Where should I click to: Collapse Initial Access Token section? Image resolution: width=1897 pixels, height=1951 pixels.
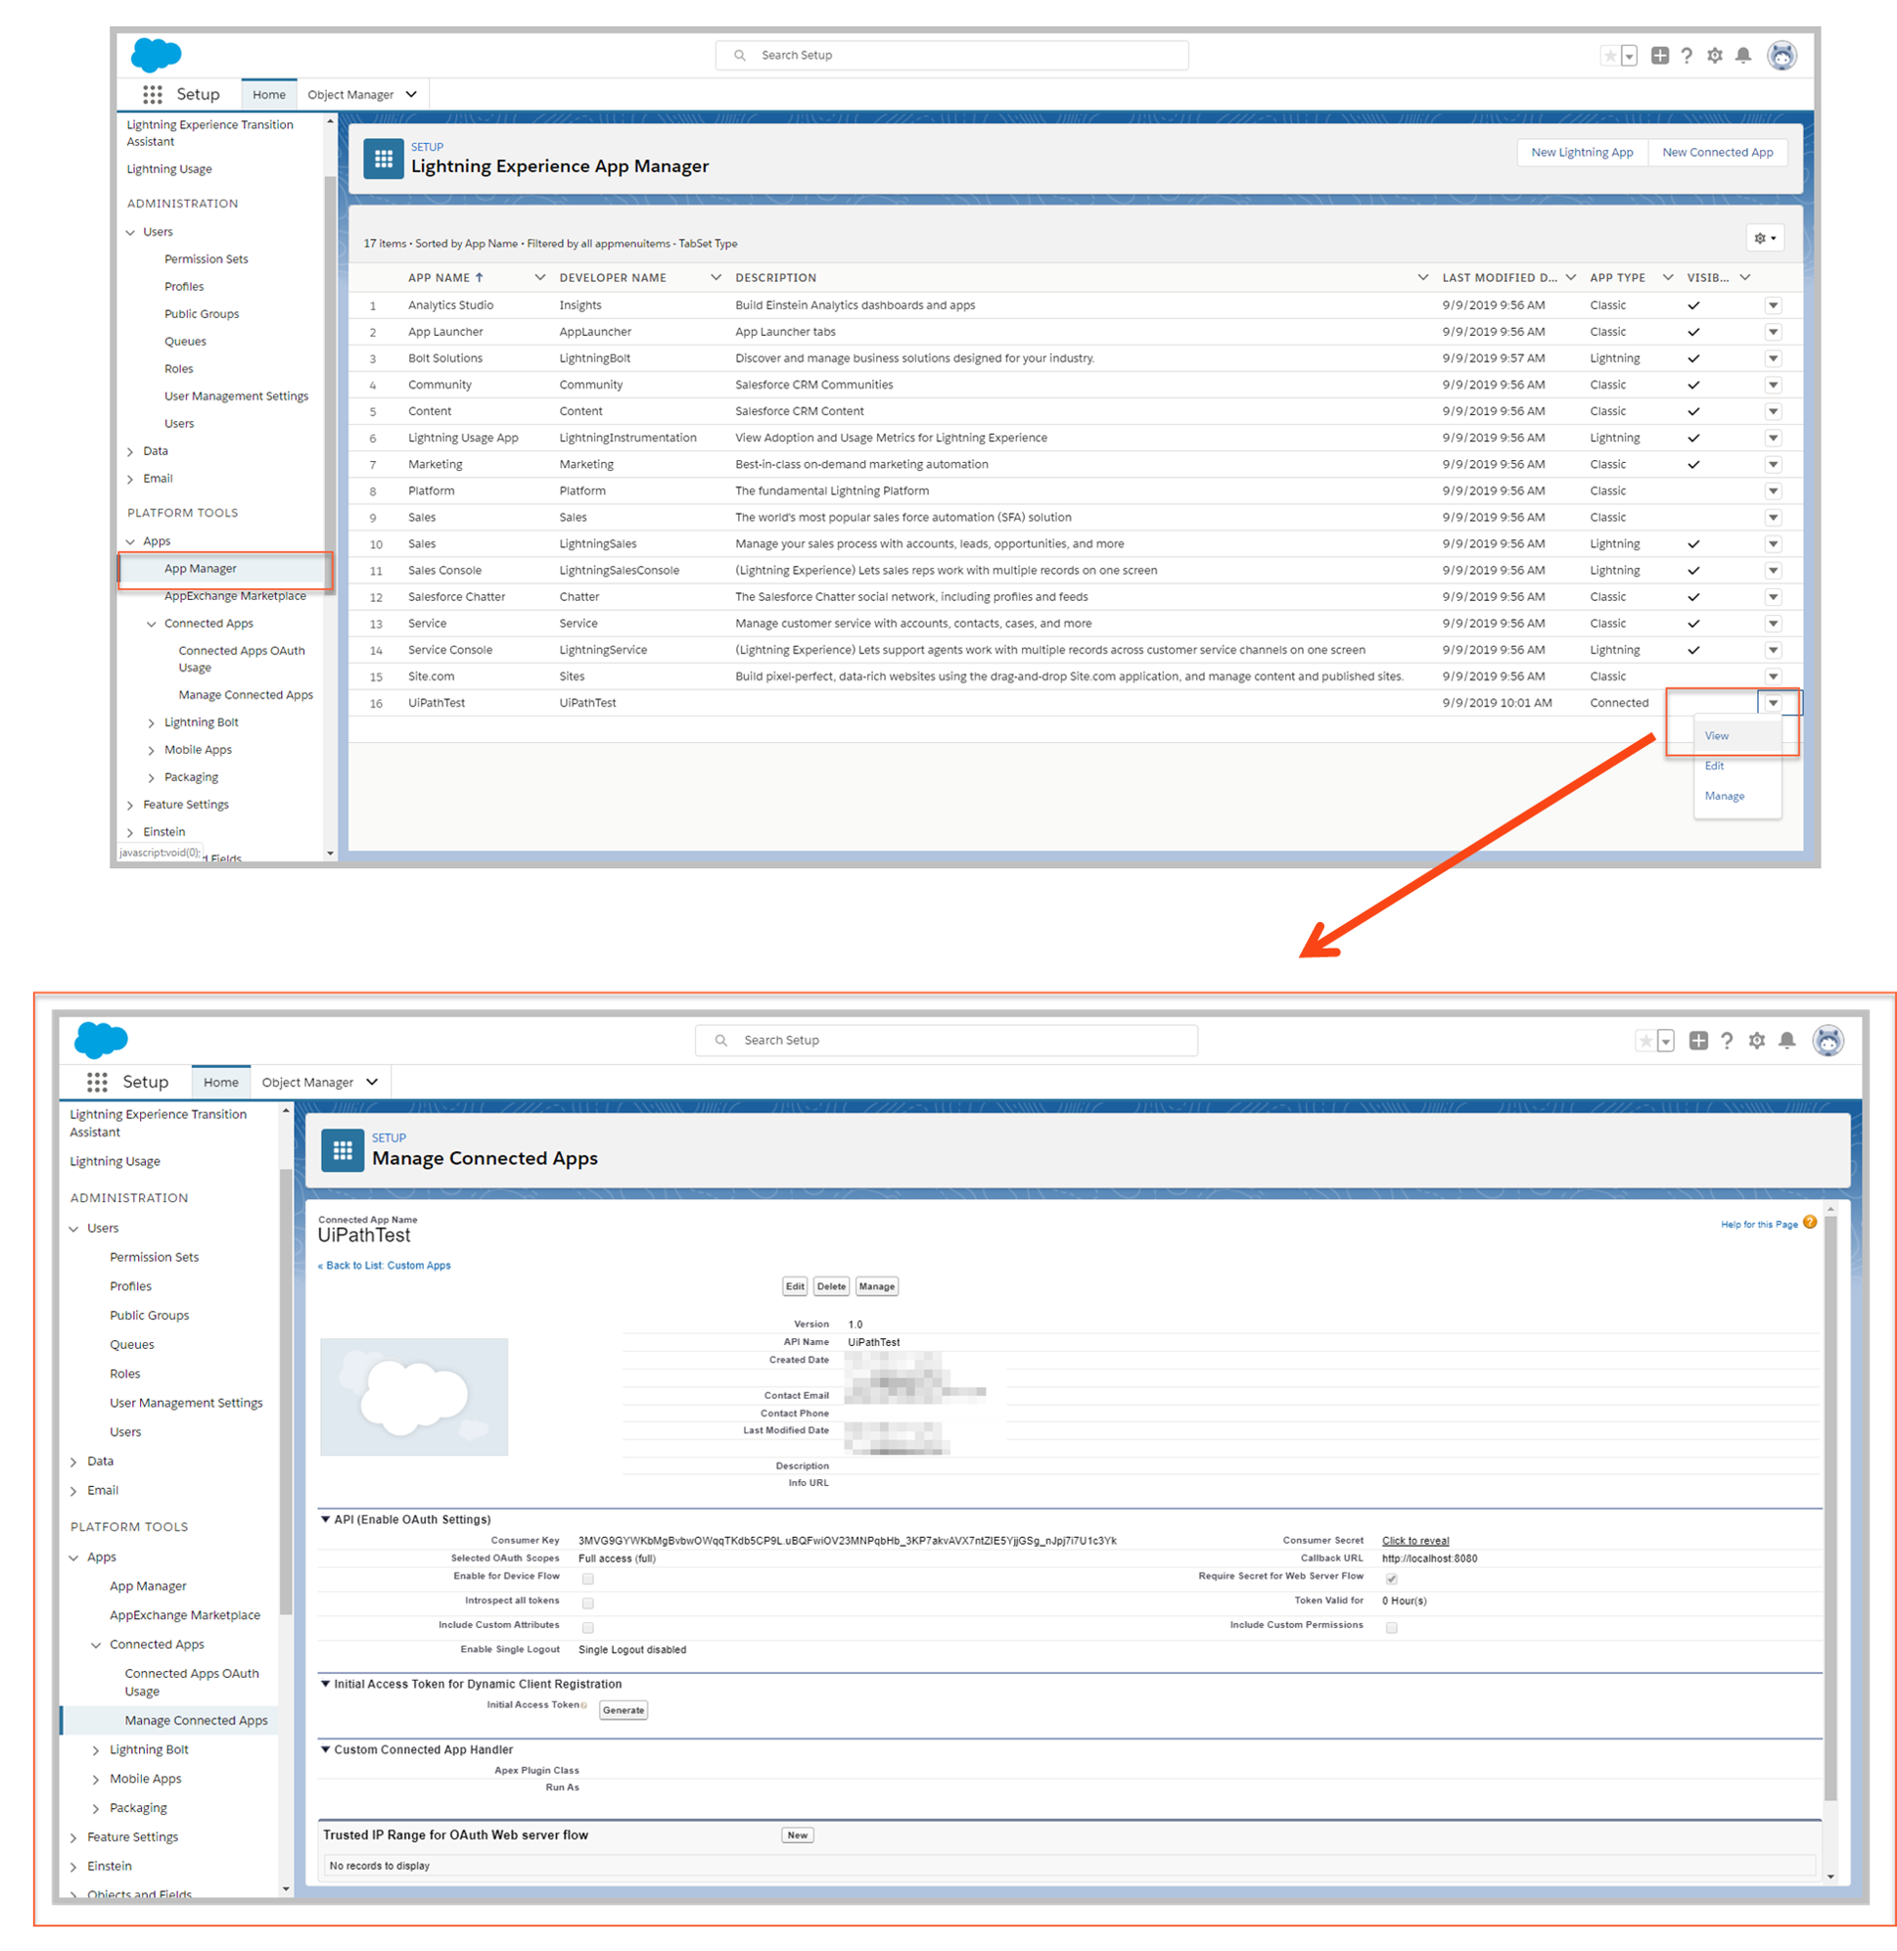click(325, 1684)
